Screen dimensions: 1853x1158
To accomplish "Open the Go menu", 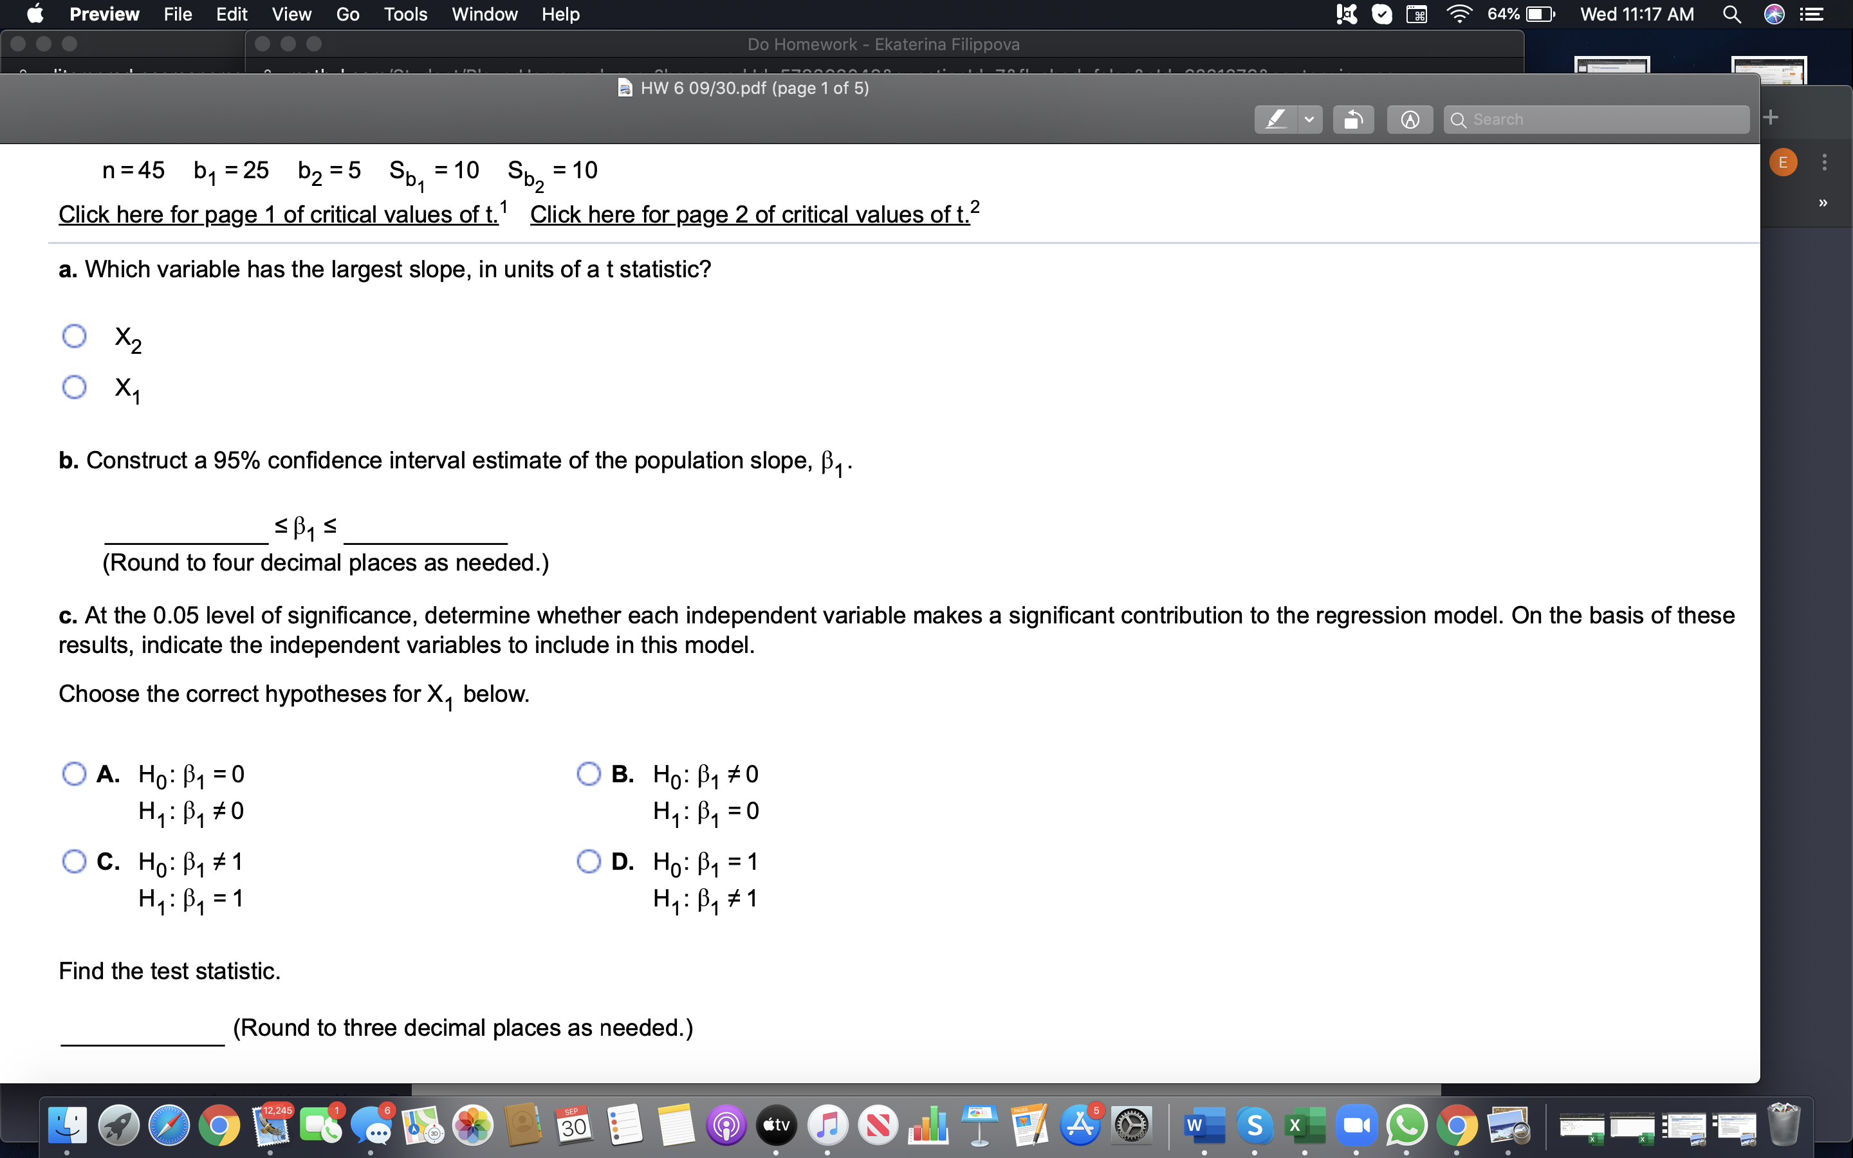I will [x=348, y=14].
